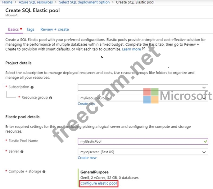The height and width of the screenshot is (189, 213).
Task: Show info tooltip for Resource group
Action: coord(51,98)
